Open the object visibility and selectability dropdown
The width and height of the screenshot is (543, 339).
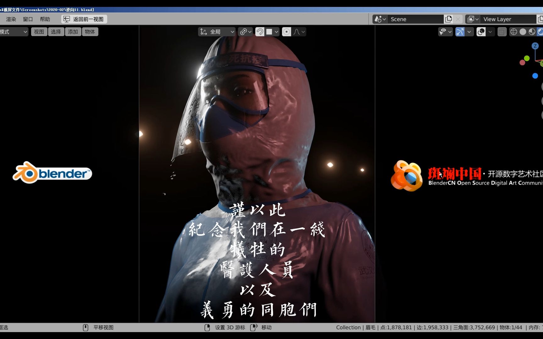click(x=446, y=32)
